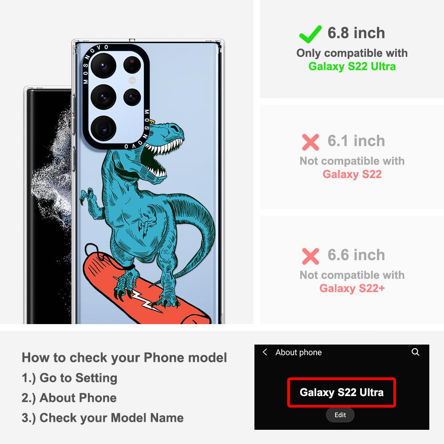Click the 6.8 inch heading
This screenshot has width=444, height=444.
point(356,33)
